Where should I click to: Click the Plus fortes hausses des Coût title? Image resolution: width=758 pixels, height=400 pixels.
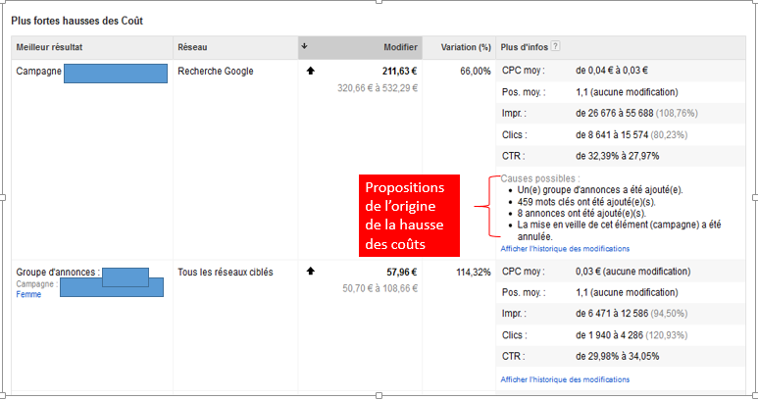[76, 21]
